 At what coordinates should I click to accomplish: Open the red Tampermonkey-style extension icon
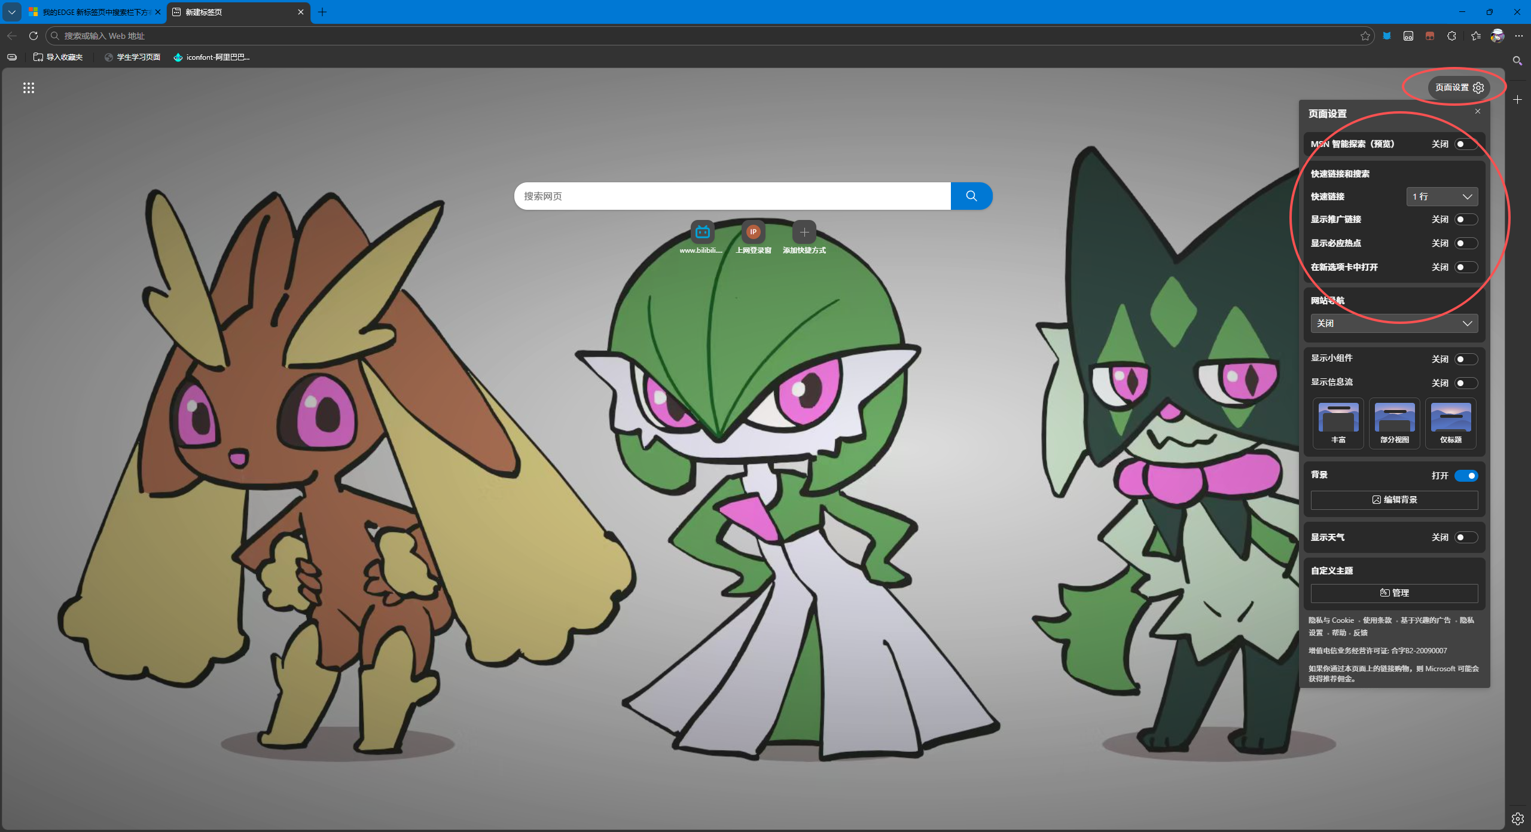1430,36
